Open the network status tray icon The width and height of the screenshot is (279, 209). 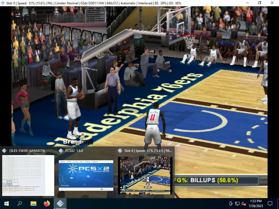[237, 204]
